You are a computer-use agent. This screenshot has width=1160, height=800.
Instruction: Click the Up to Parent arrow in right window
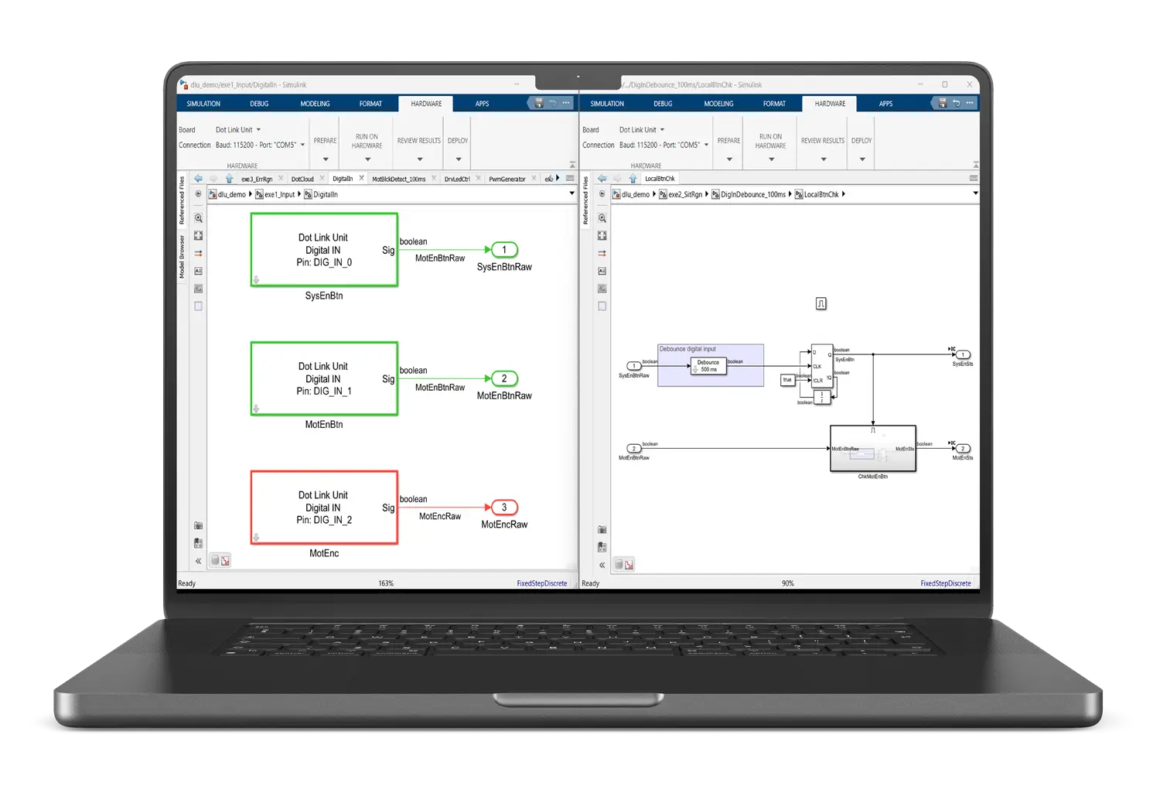pyautogui.click(x=633, y=179)
